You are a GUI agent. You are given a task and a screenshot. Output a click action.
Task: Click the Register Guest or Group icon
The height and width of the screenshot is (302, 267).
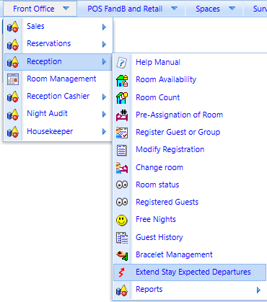(122, 133)
